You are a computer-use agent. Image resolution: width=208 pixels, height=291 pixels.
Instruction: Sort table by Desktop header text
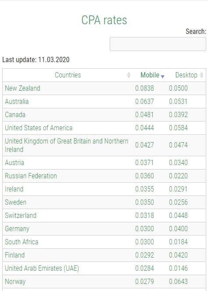(x=186, y=75)
